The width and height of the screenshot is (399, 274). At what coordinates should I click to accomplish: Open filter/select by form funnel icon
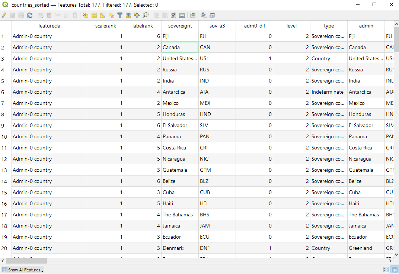(x=120, y=15)
